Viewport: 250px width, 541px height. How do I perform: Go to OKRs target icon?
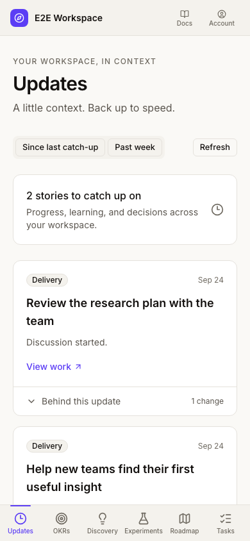pyautogui.click(x=62, y=518)
